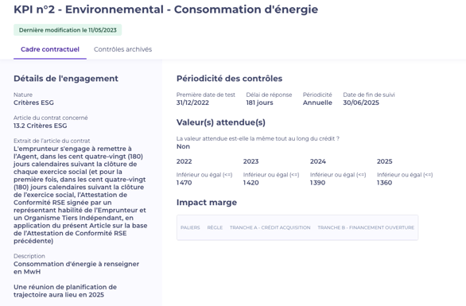Click the RÈGLE column header
466x306 pixels.
(215, 227)
